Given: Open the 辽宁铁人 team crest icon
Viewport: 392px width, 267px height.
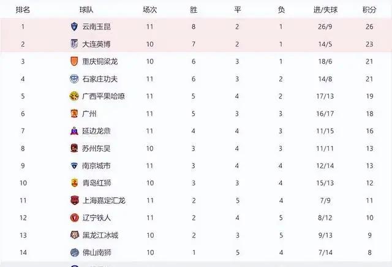Looking at the screenshot, I should (x=75, y=218).
